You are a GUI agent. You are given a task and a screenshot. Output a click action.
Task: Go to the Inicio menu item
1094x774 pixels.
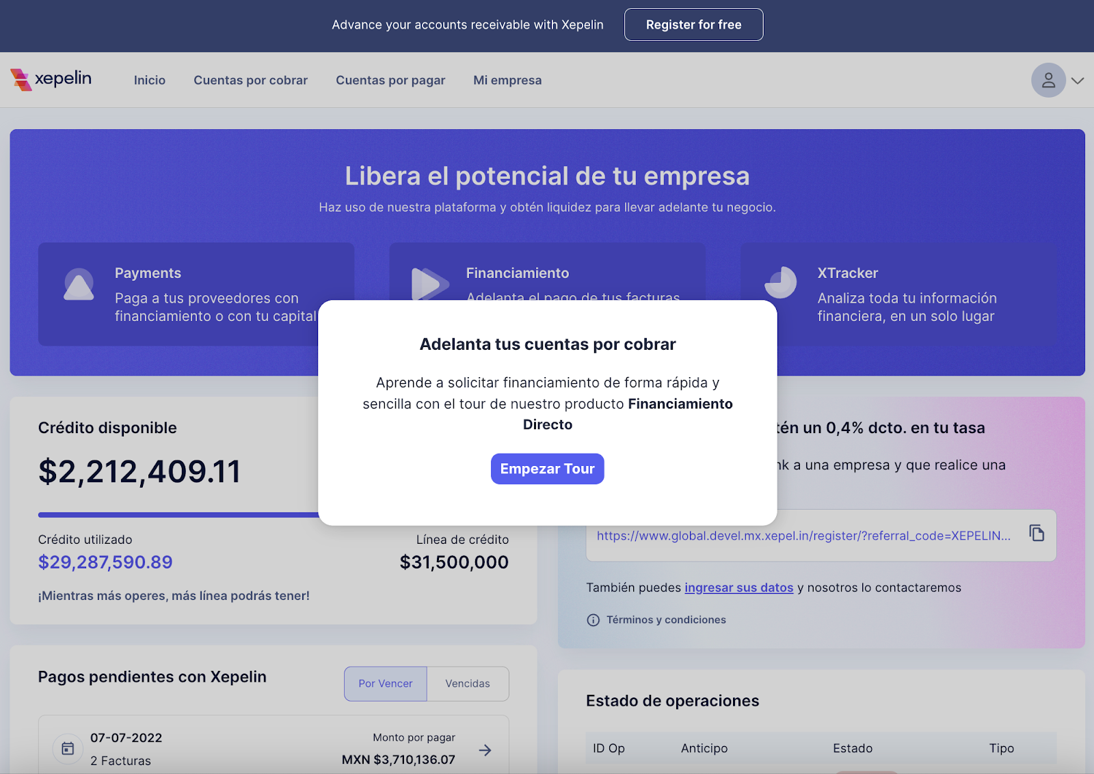click(x=150, y=81)
